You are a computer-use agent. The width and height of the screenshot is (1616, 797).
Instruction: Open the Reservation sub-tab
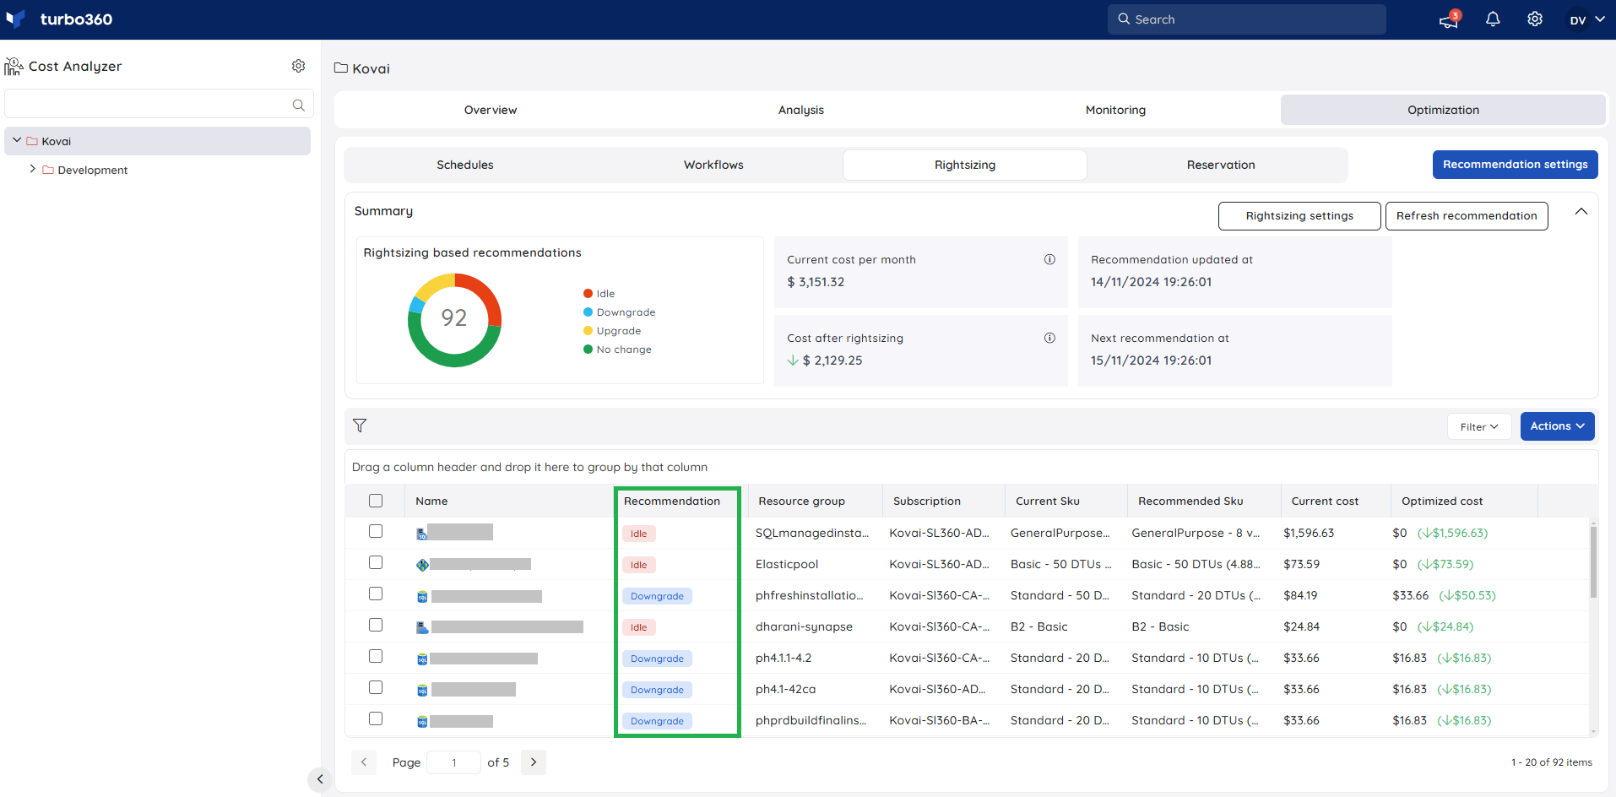[x=1221, y=165]
